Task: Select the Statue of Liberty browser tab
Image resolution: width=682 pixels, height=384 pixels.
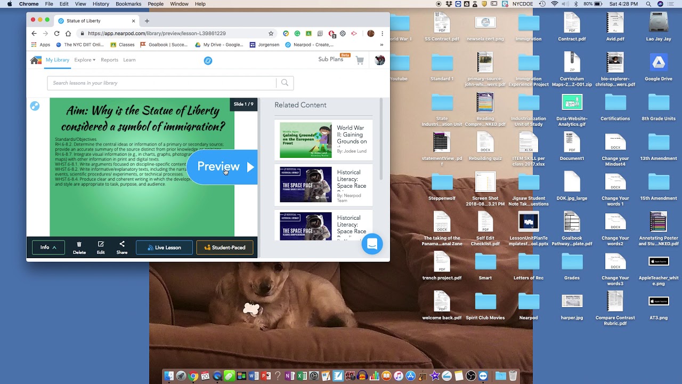Action: pos(96,21)
